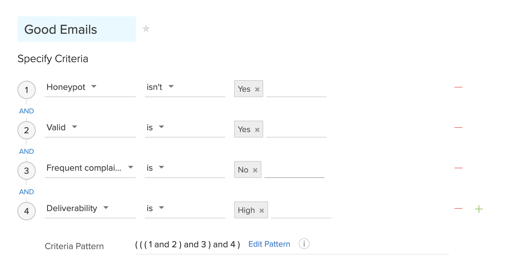
Task: Open the Frequent complaints field dropdown
Action: [131, 167]
